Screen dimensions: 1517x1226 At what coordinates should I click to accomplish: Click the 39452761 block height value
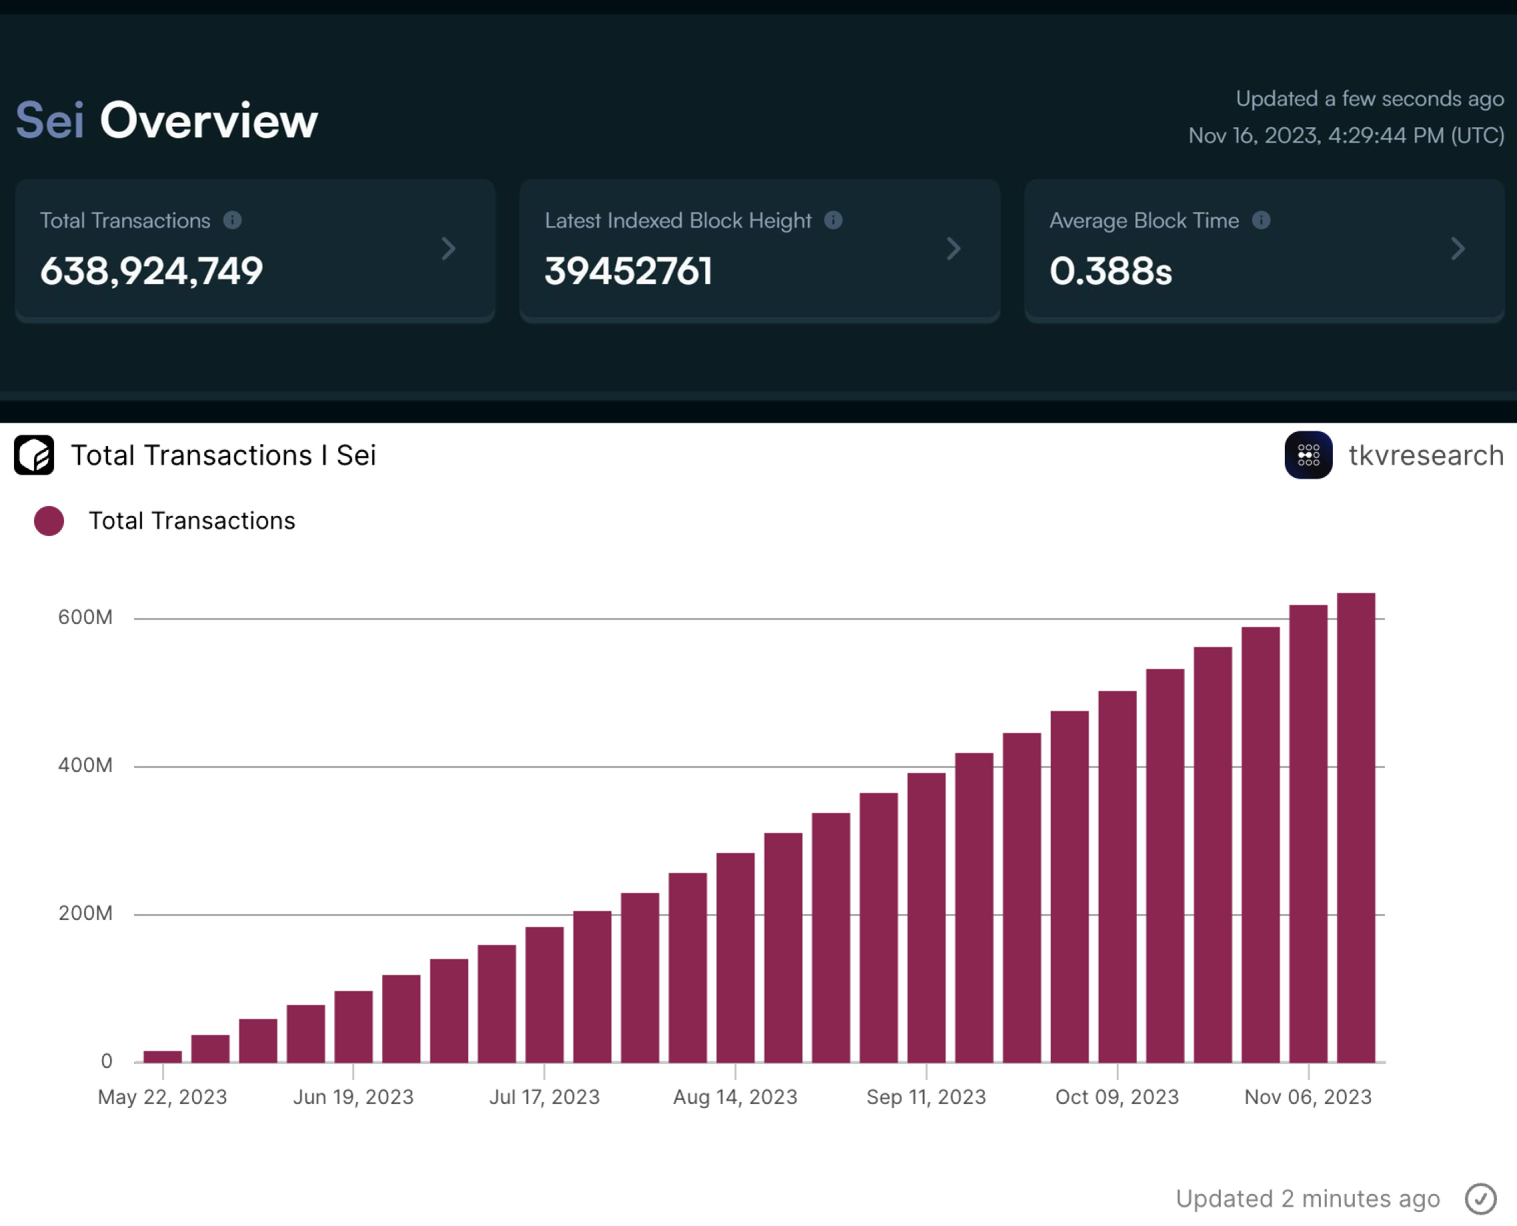point(628,271)
